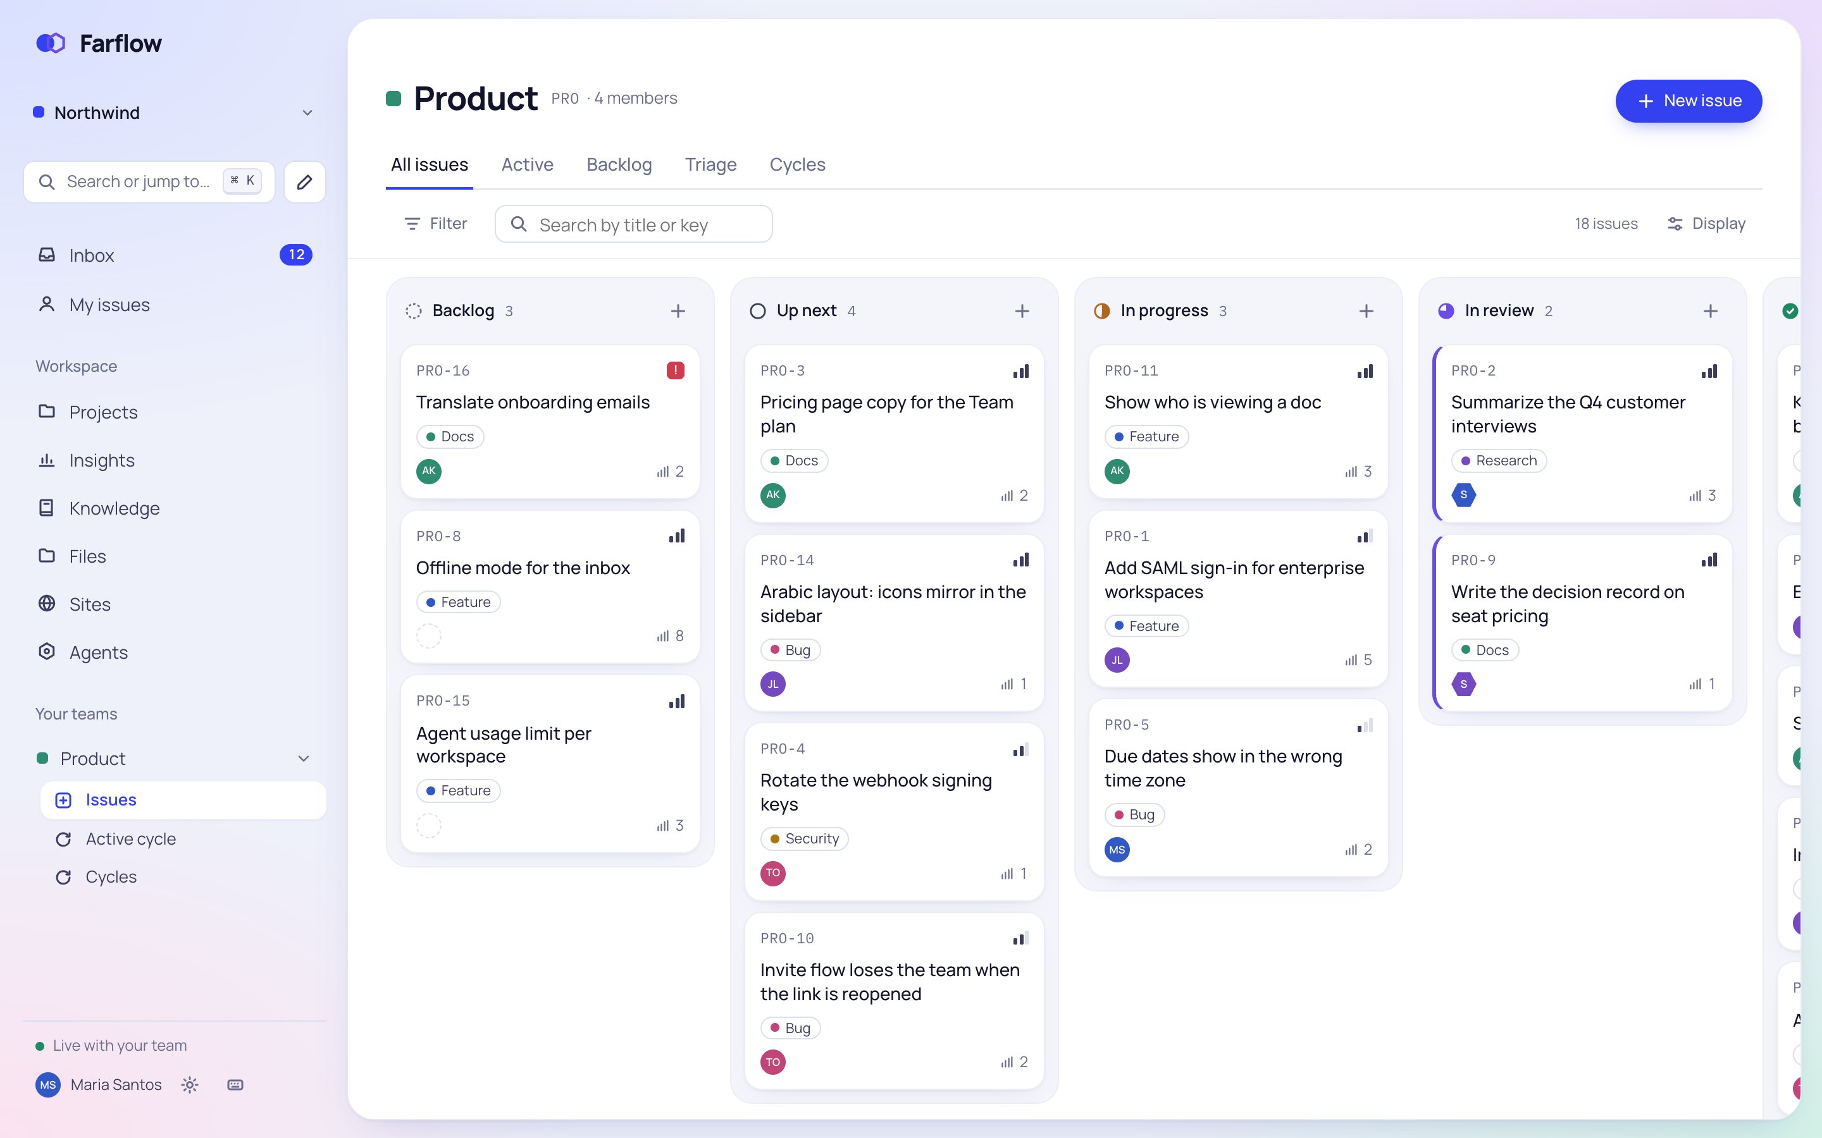Click the Docs label on PRO-16

click(450, 436)
